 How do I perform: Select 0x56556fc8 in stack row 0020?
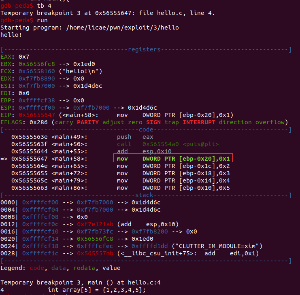[x=95, y=239]
